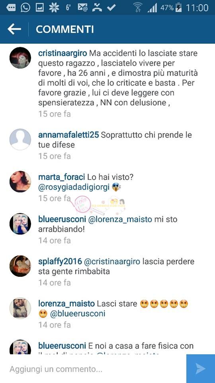Tap the @rosygiadadigiorgi mention

click(x=74, y=188)
